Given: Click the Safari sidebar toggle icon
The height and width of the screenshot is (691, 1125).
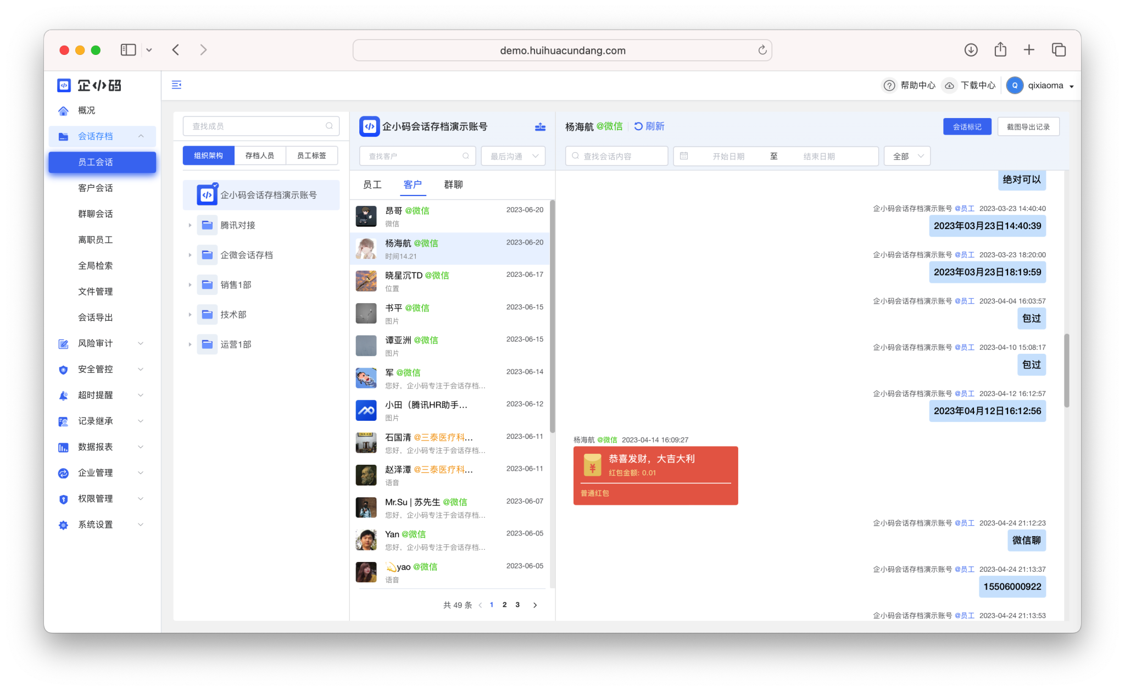Looking at the screenshot, I should point(128,50).
